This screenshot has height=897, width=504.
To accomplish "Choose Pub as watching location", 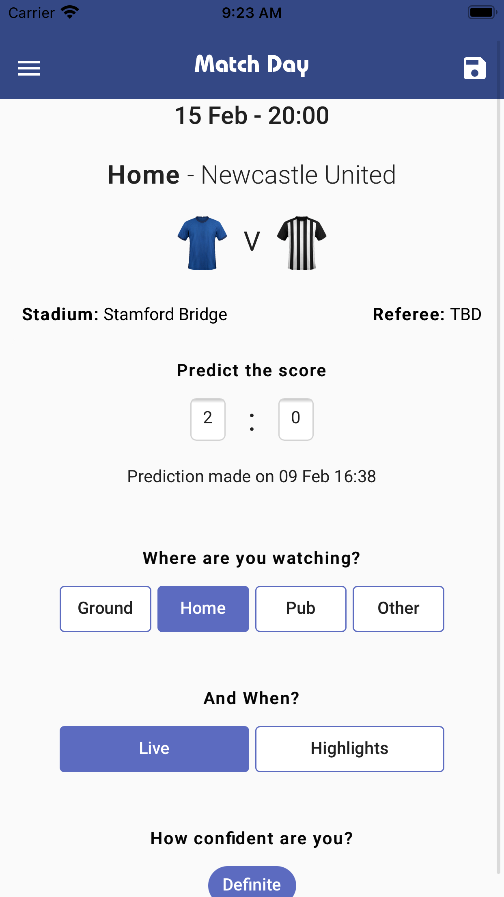I will coord(301,609).
